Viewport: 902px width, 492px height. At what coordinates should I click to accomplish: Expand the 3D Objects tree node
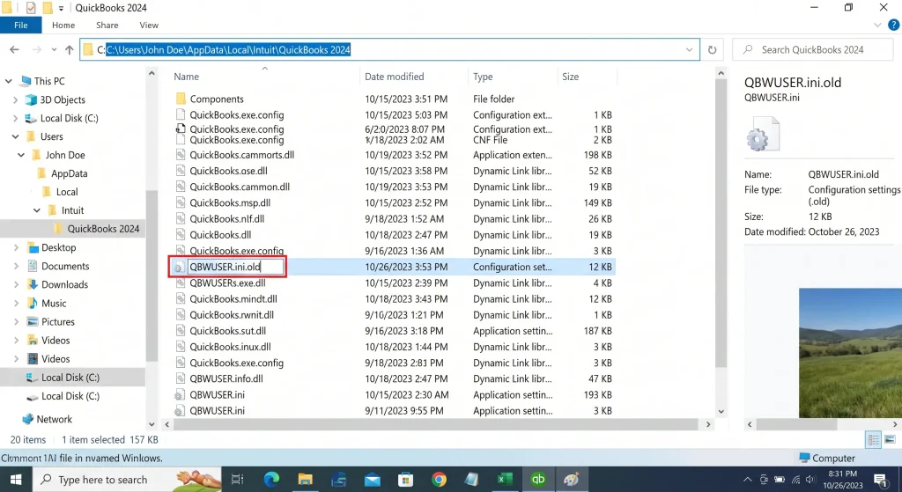[x=16, y=99]
